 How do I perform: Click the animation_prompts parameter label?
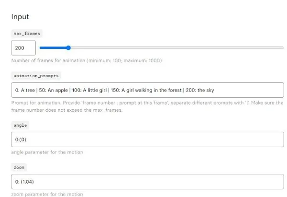point(36,76)
